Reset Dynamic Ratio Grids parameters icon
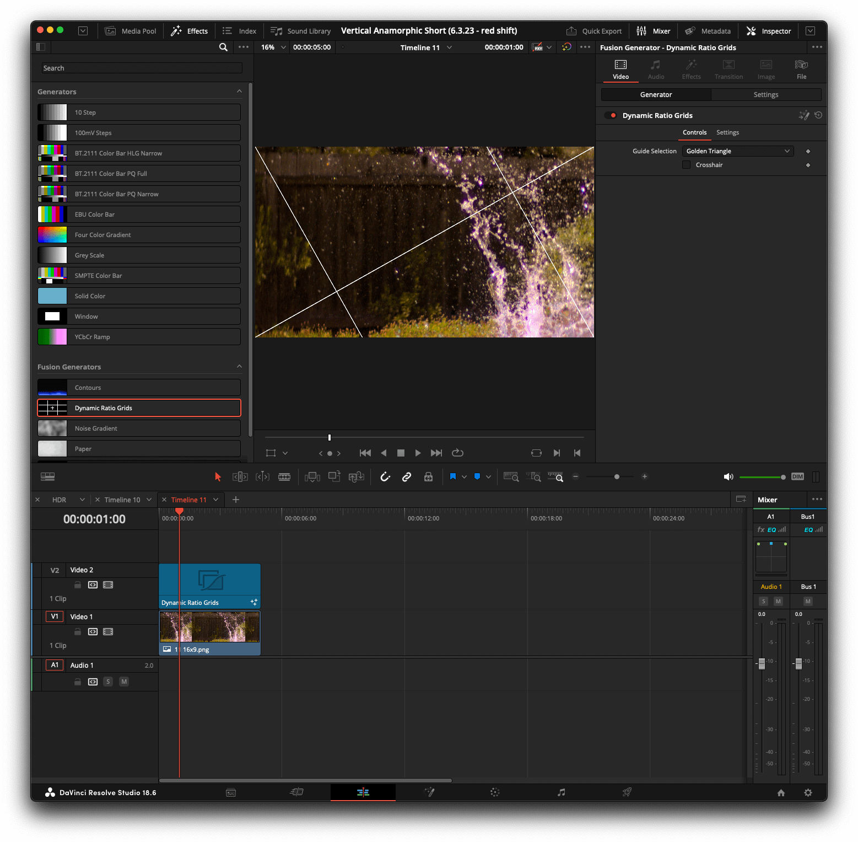858x842 pixels. pos(818,115)
